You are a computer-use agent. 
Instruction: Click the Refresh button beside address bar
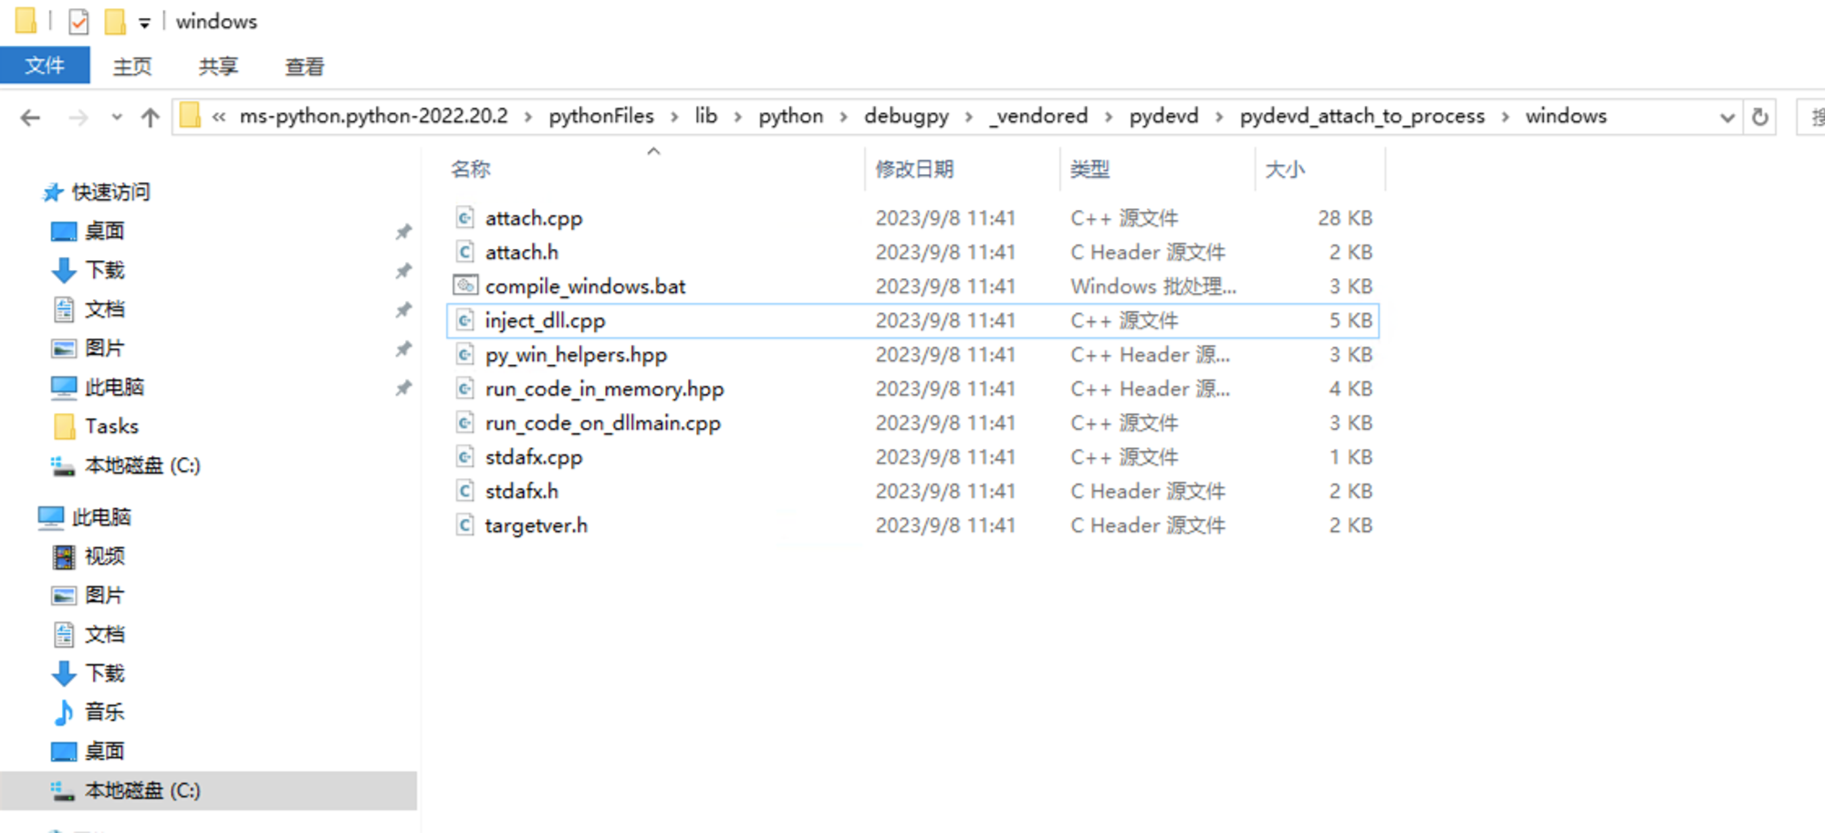[1760, 117]
